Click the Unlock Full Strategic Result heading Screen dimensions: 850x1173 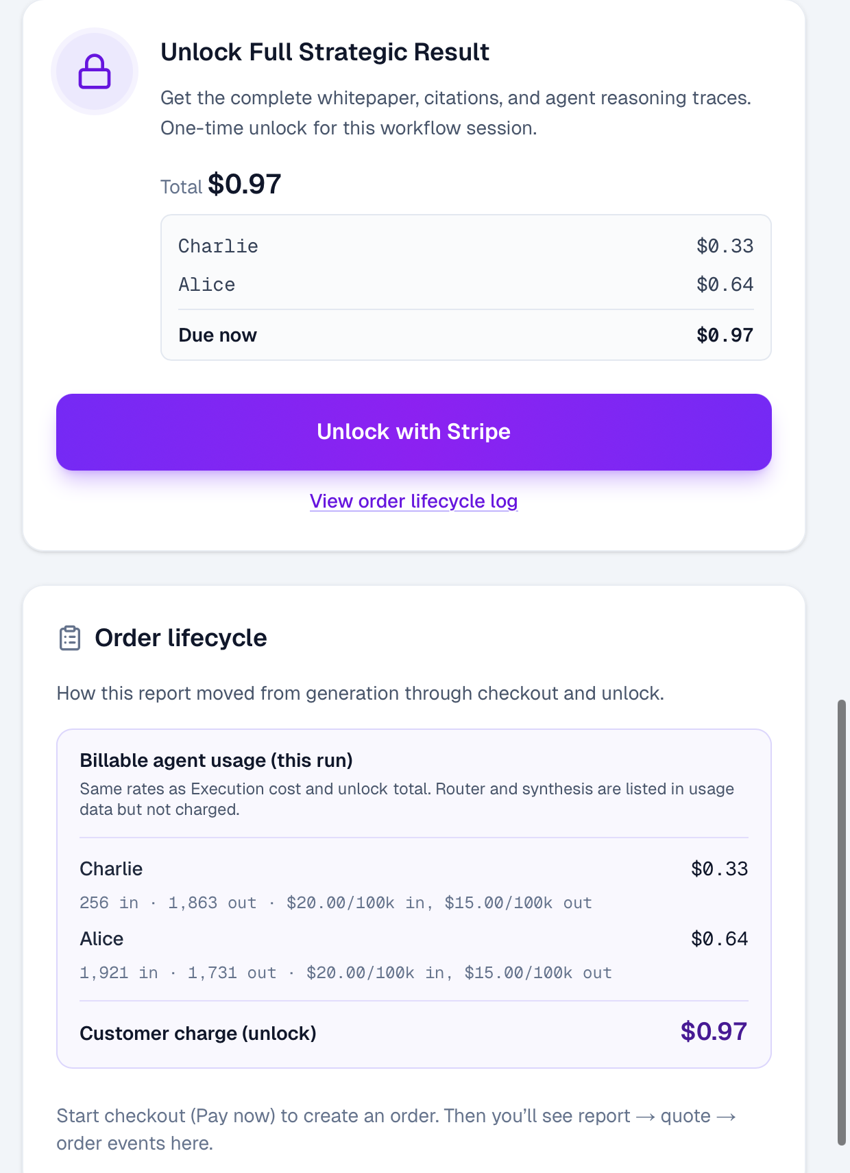(325, 52)
